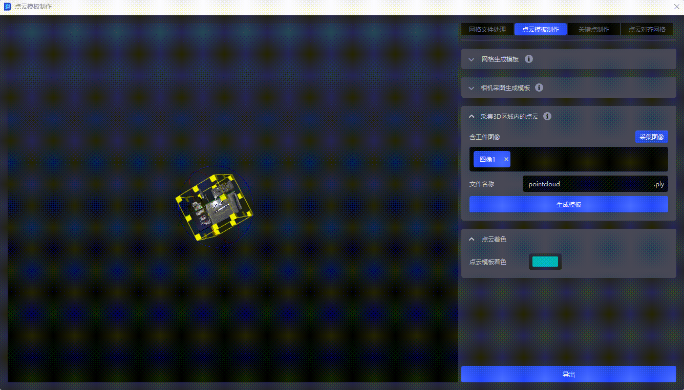Select the 点云模板制作 tab

540,30
